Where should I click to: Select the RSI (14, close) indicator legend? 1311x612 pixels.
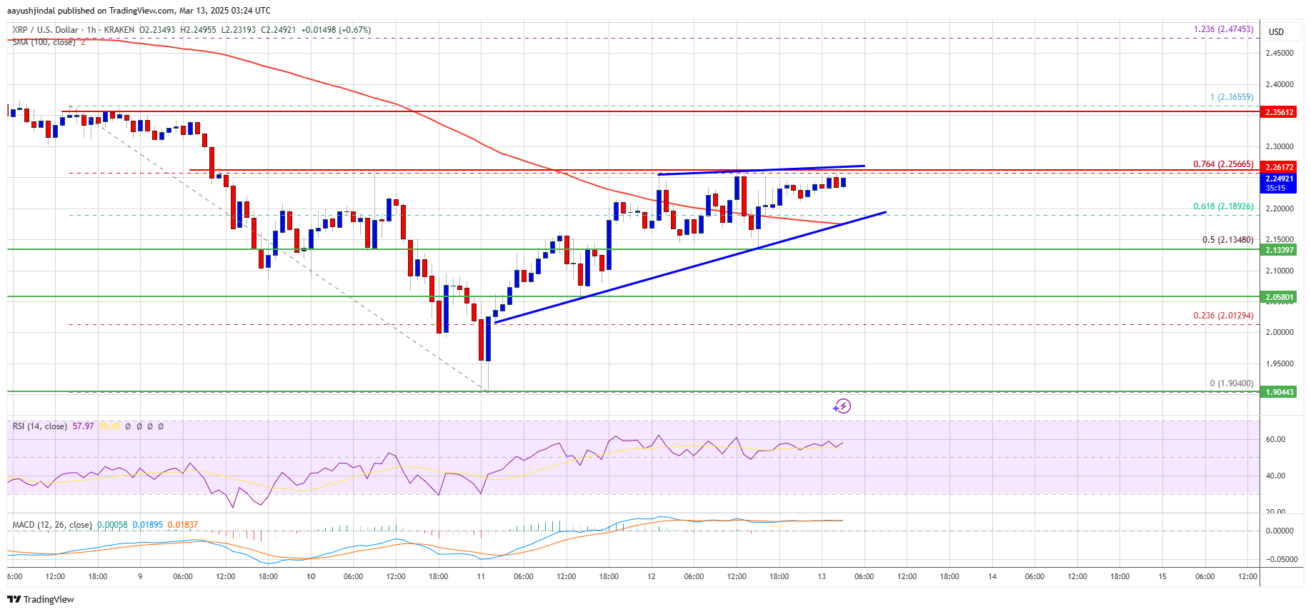pyautogui.click(x=40, y=426)
